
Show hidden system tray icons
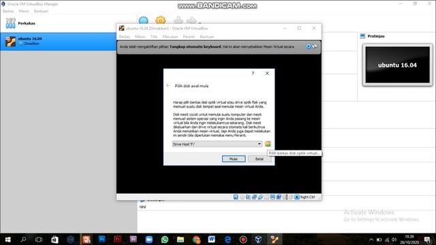click(x=371, y=240)
